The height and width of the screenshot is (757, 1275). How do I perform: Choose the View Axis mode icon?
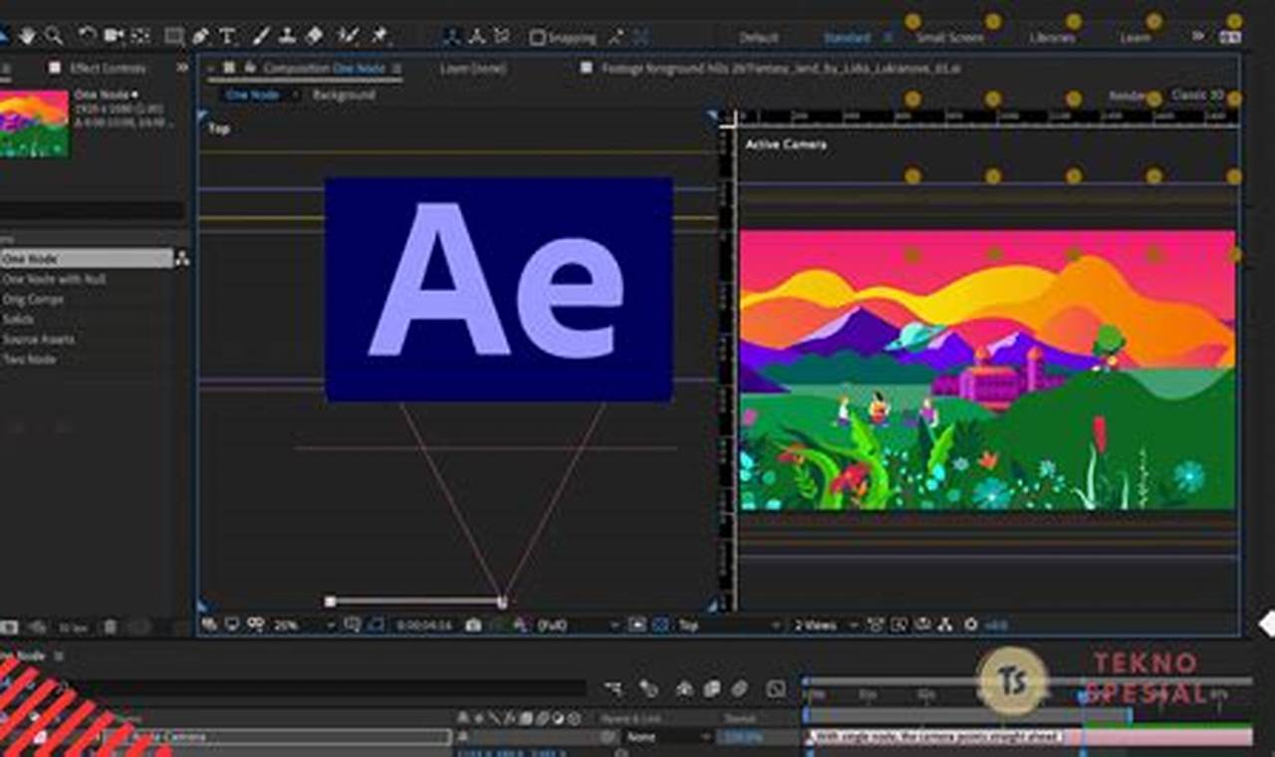coord(502,37)
